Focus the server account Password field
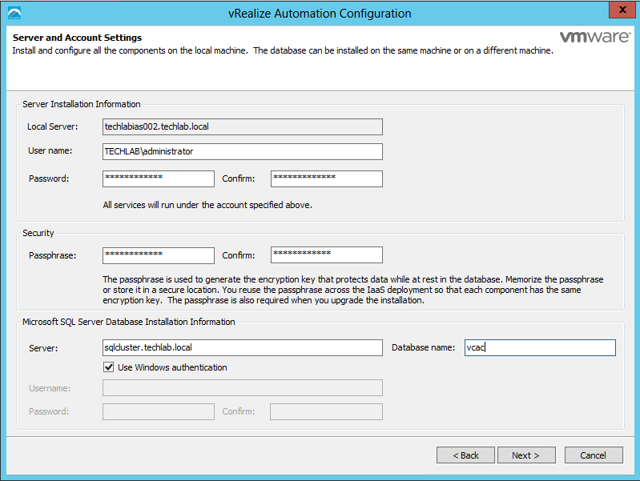The height and width of the screenshot is (481, 640). pyautogui.click(x=159, y=178)
